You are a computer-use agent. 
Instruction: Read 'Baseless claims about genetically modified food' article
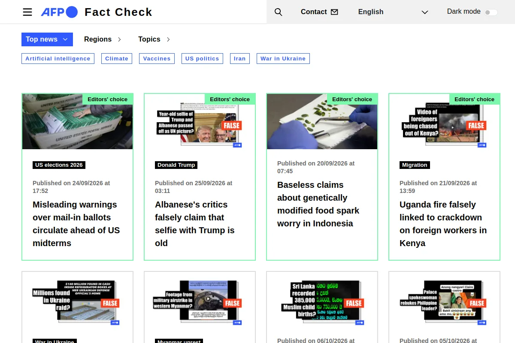click(x=318, y=204)
